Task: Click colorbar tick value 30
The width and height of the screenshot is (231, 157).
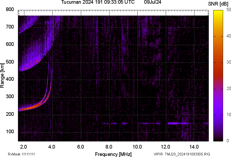Action: point(229,62)
